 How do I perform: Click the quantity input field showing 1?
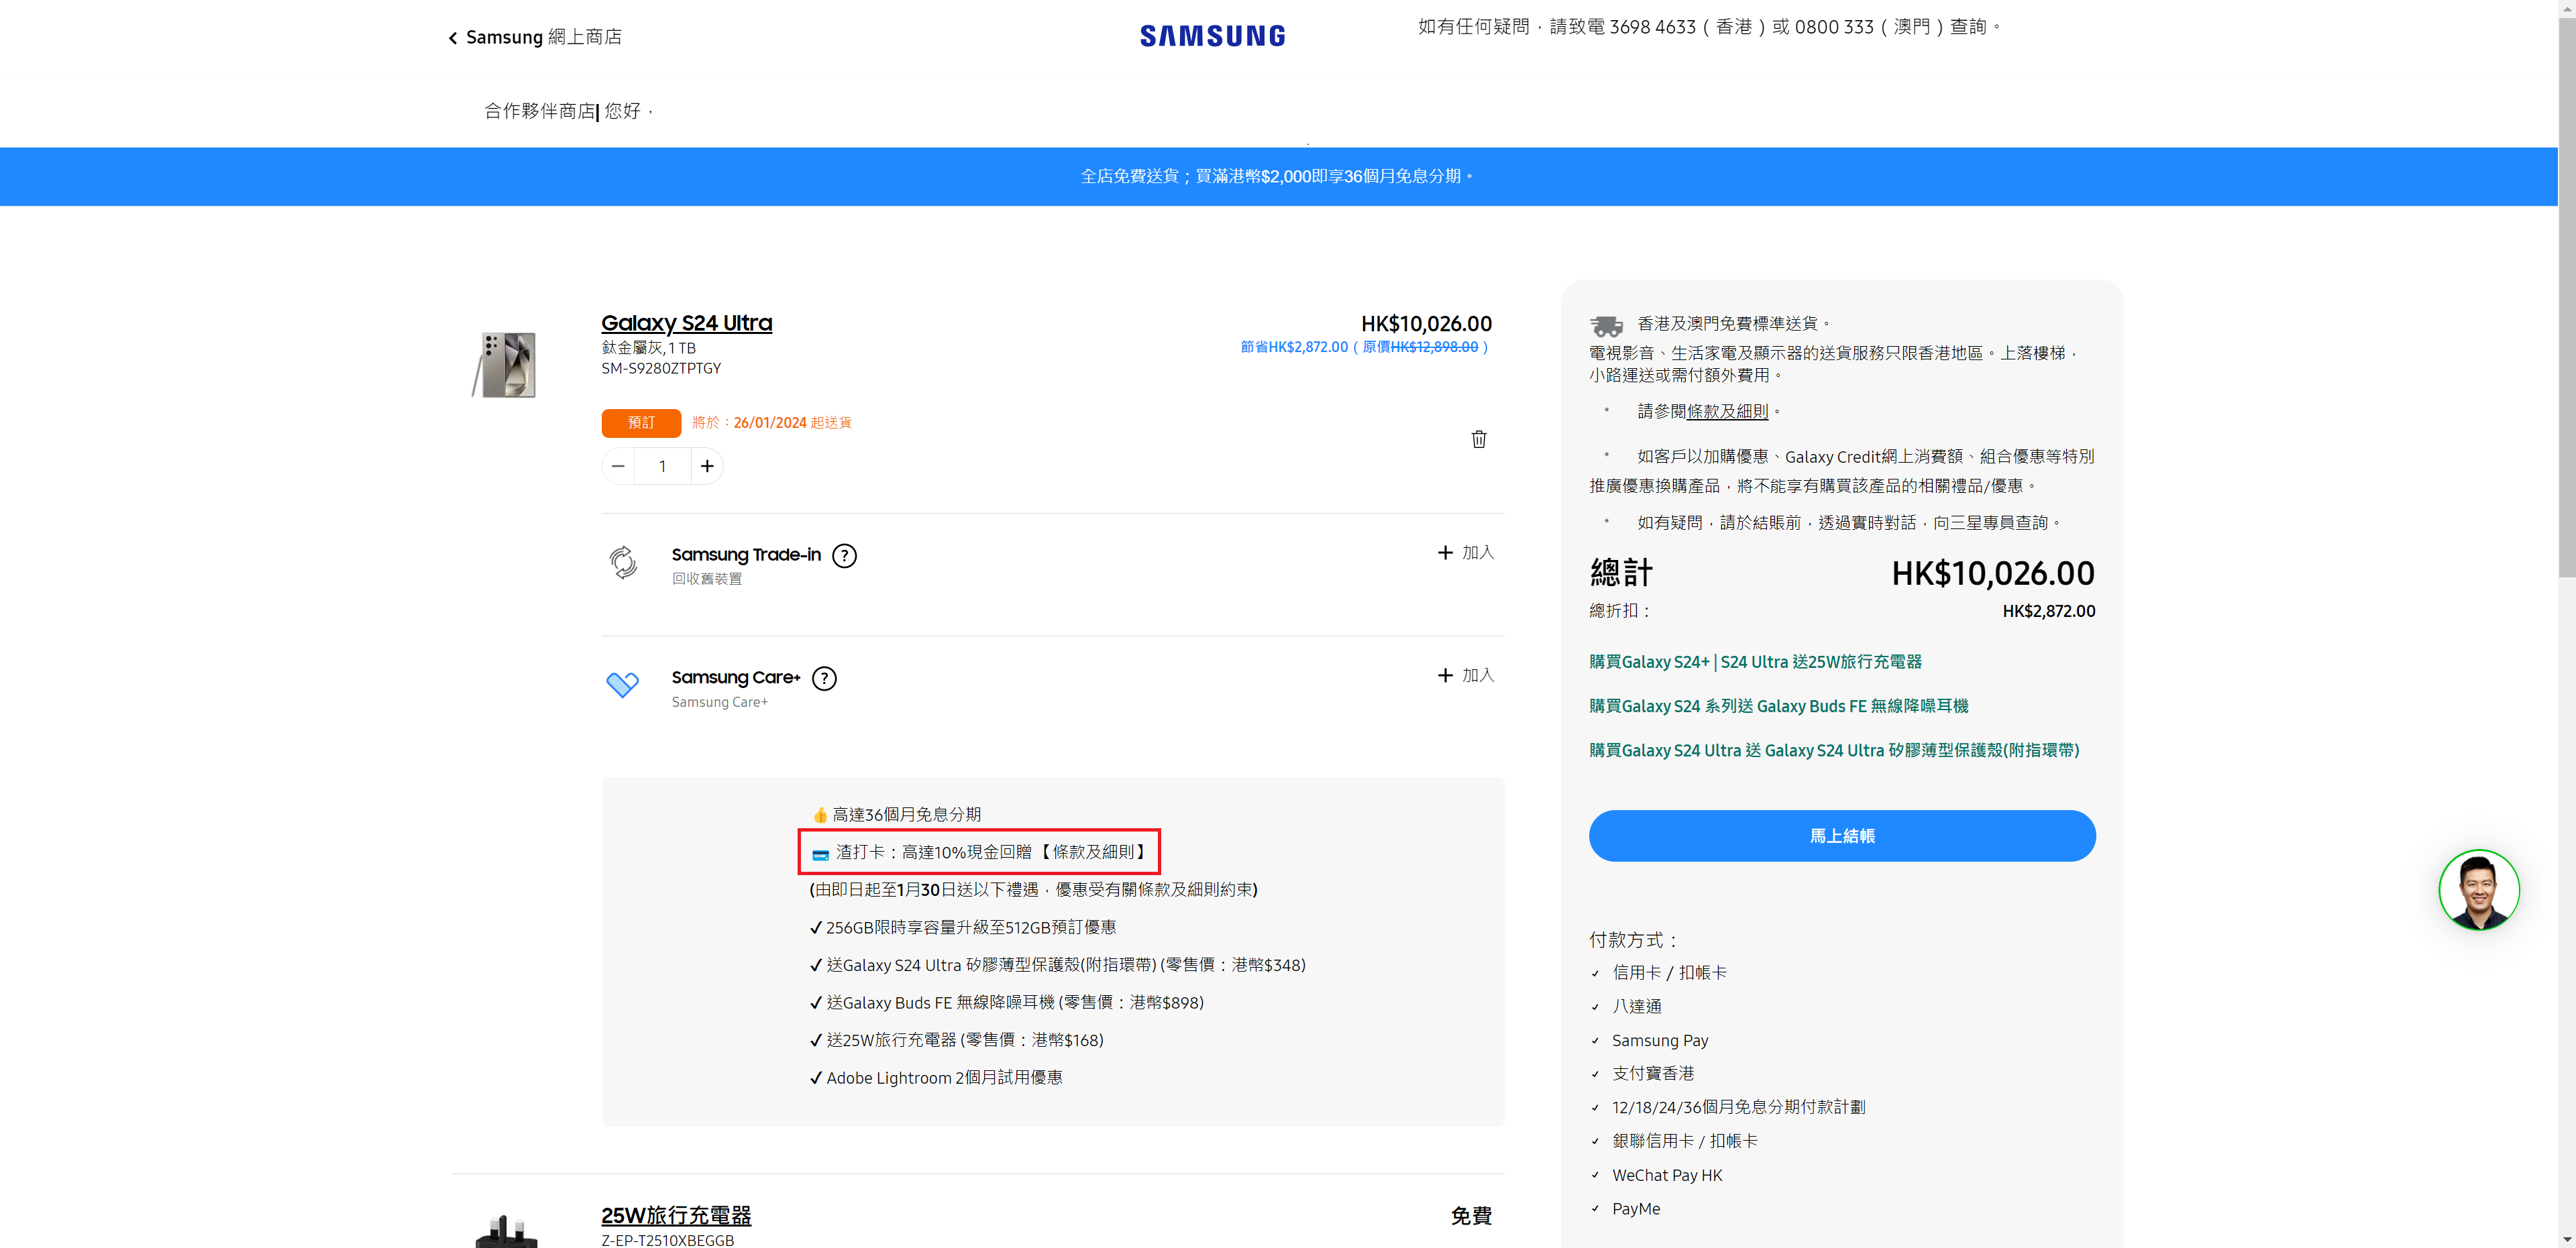click(662, 466)
